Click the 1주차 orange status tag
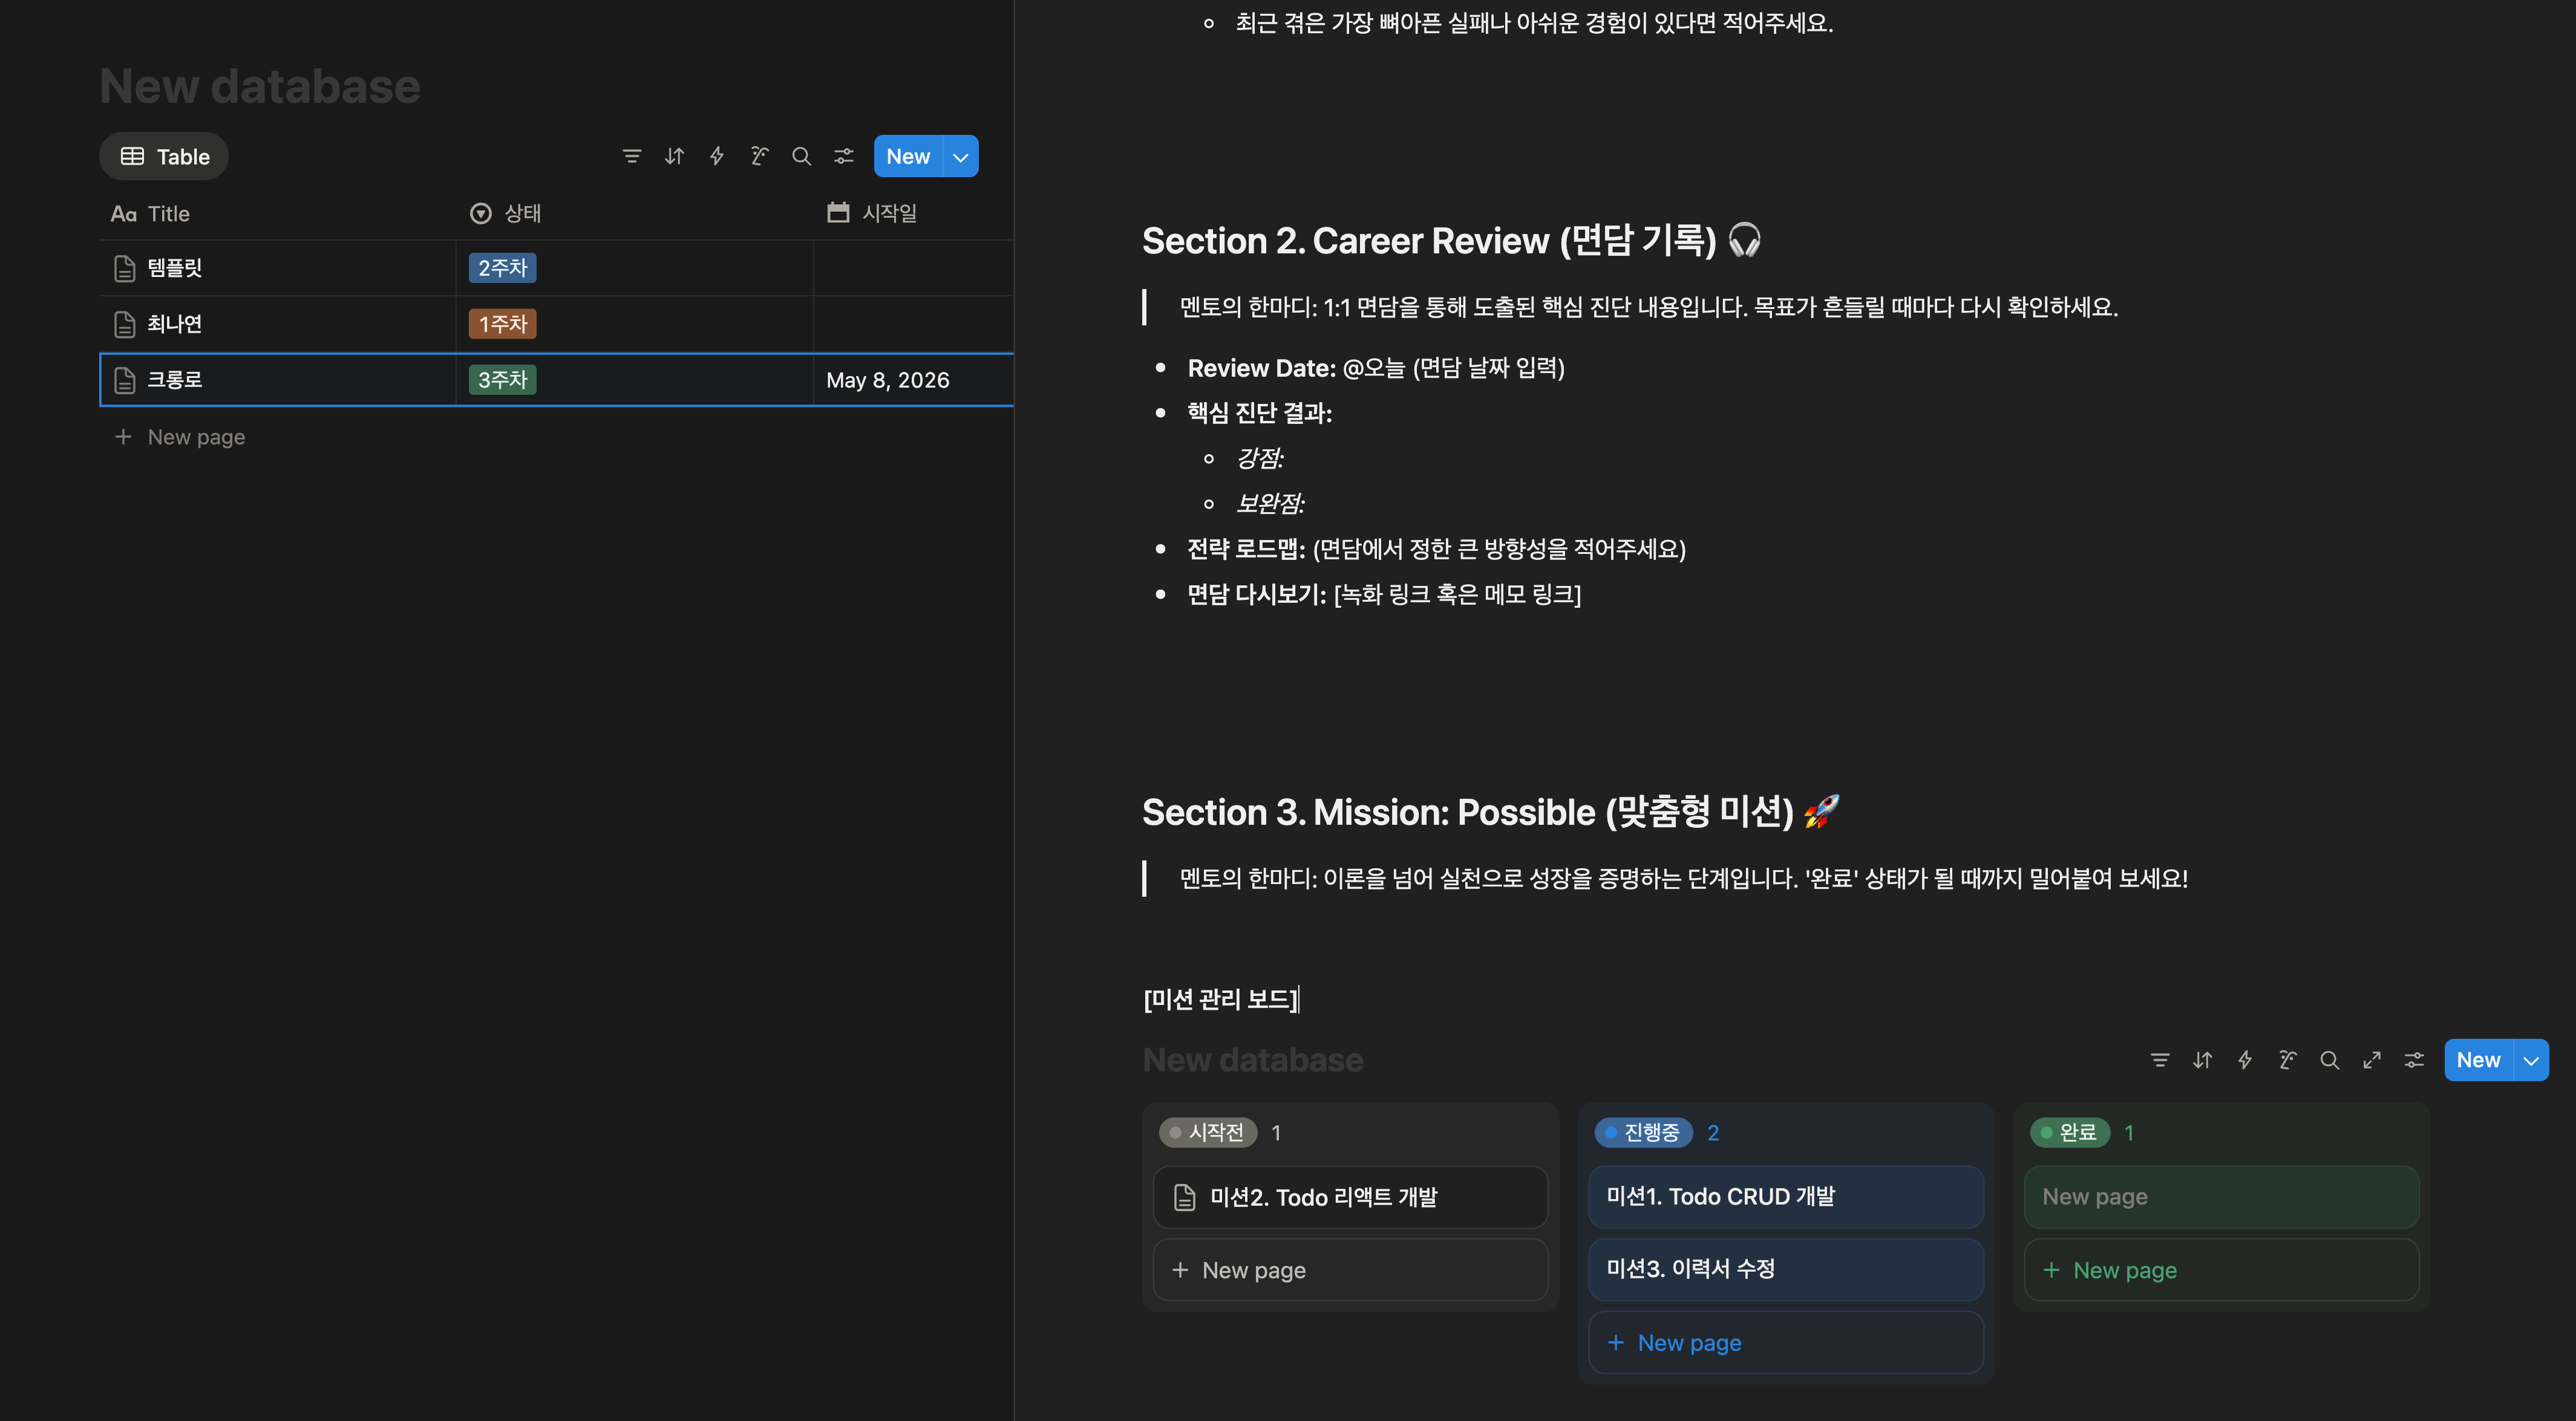This screenshot has height=1421, width=2576. 502,324
